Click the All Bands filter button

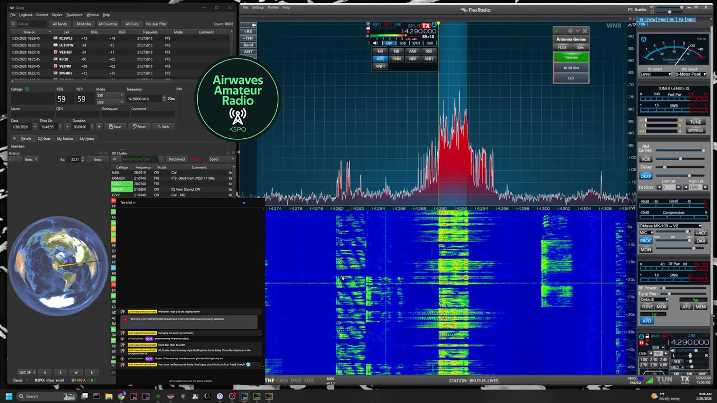click(x=60, y=24)
